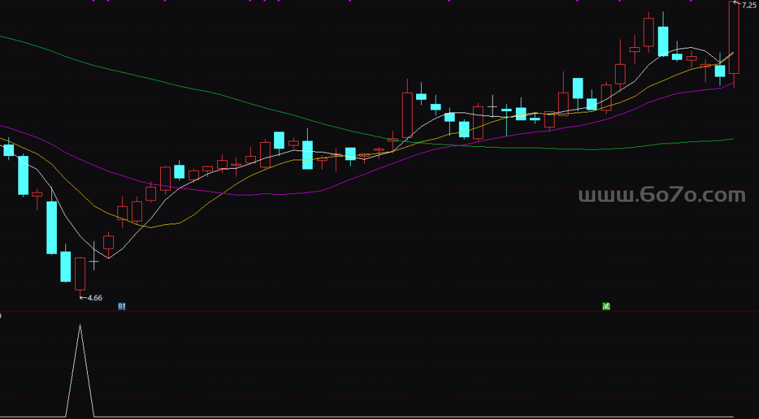Click the large cyan candle following the peak red candle

tap(662, 41)
